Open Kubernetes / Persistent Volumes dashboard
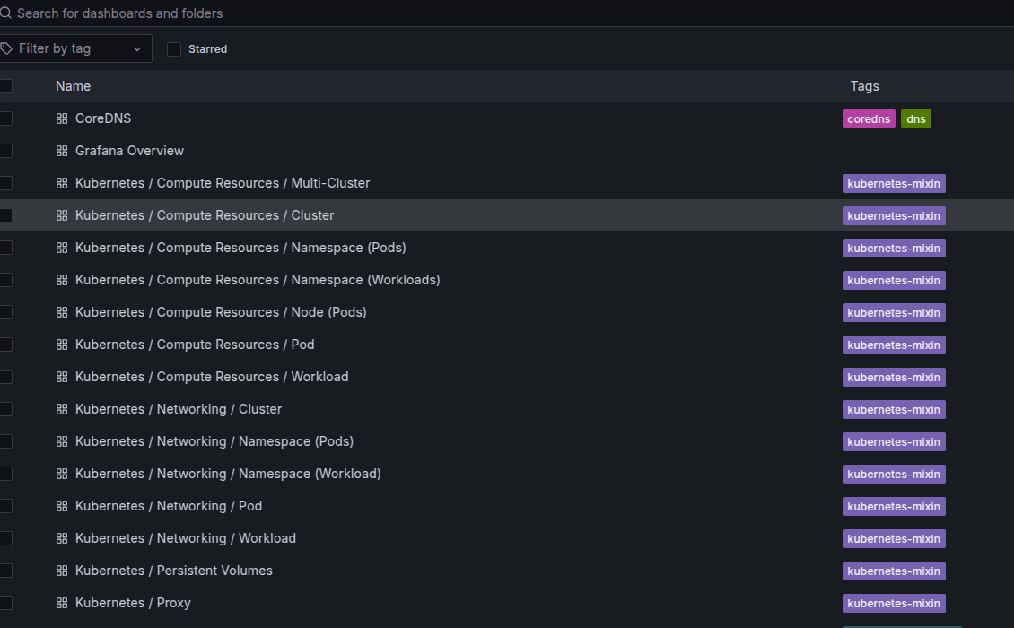The image size is (1014, 628). tap(174, 571)
